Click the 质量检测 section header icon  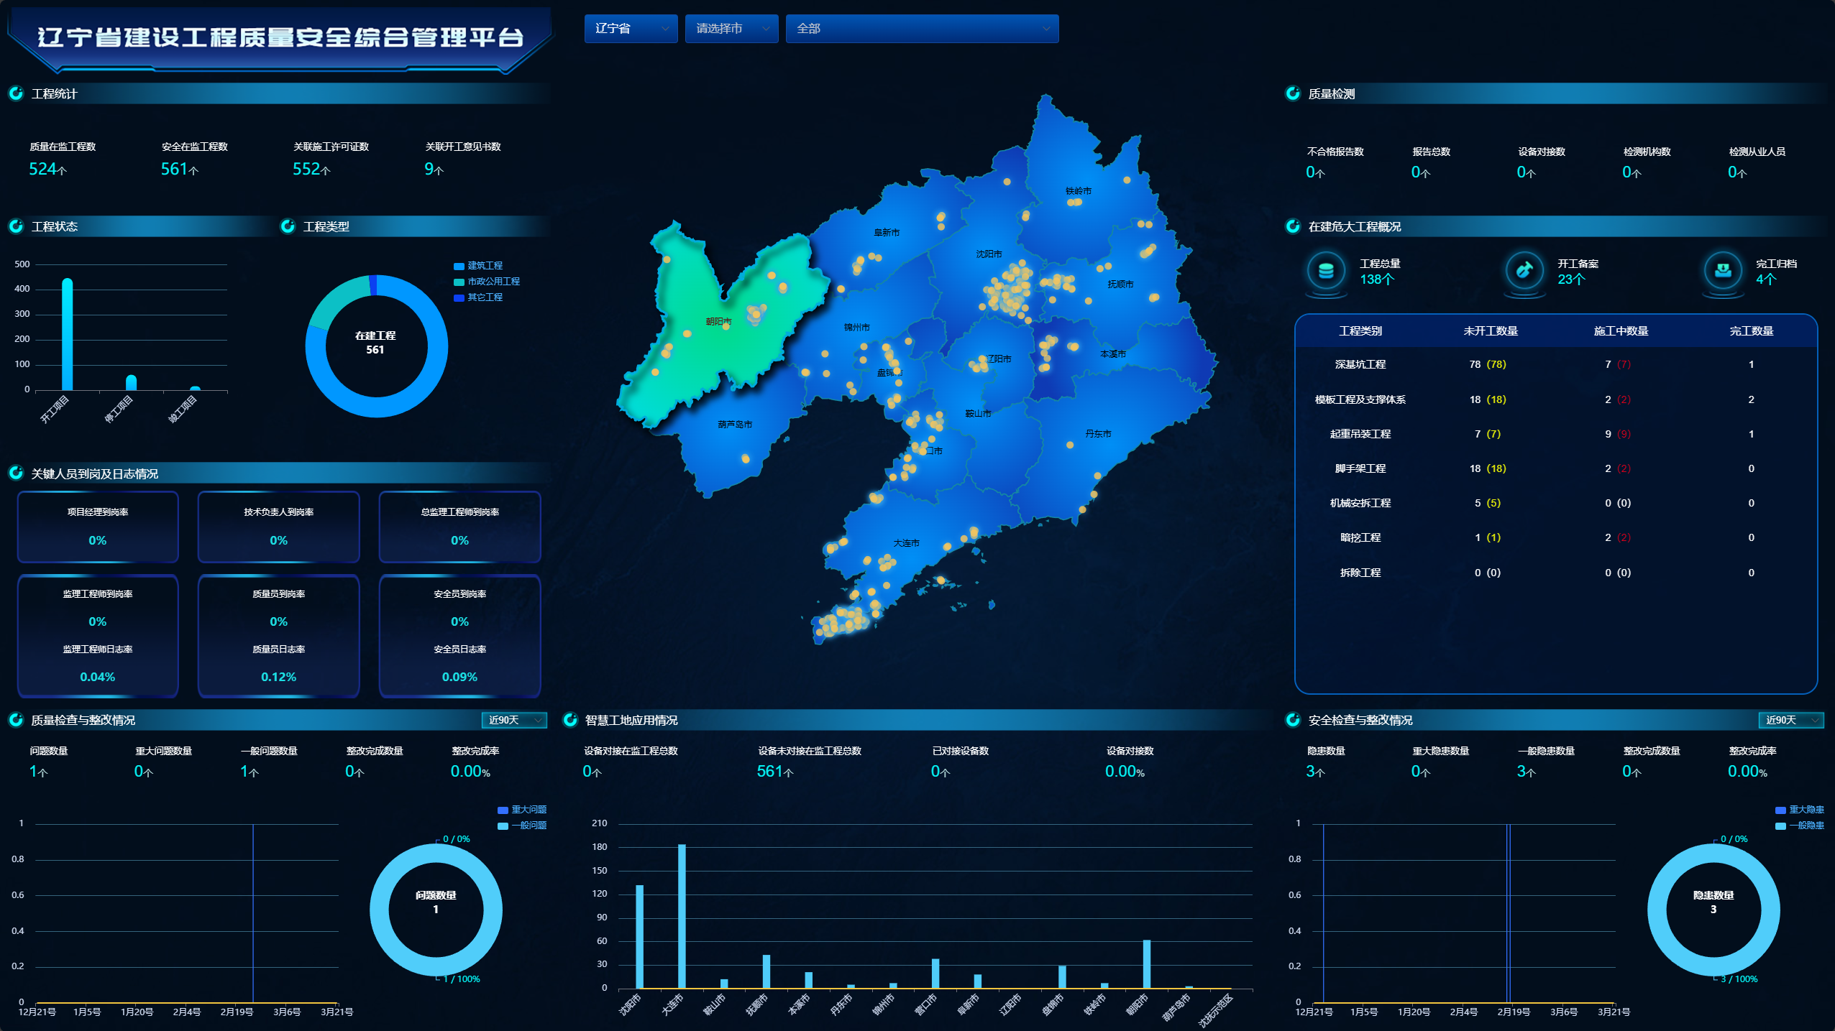pyautogui.click(x=1293, y=93)
